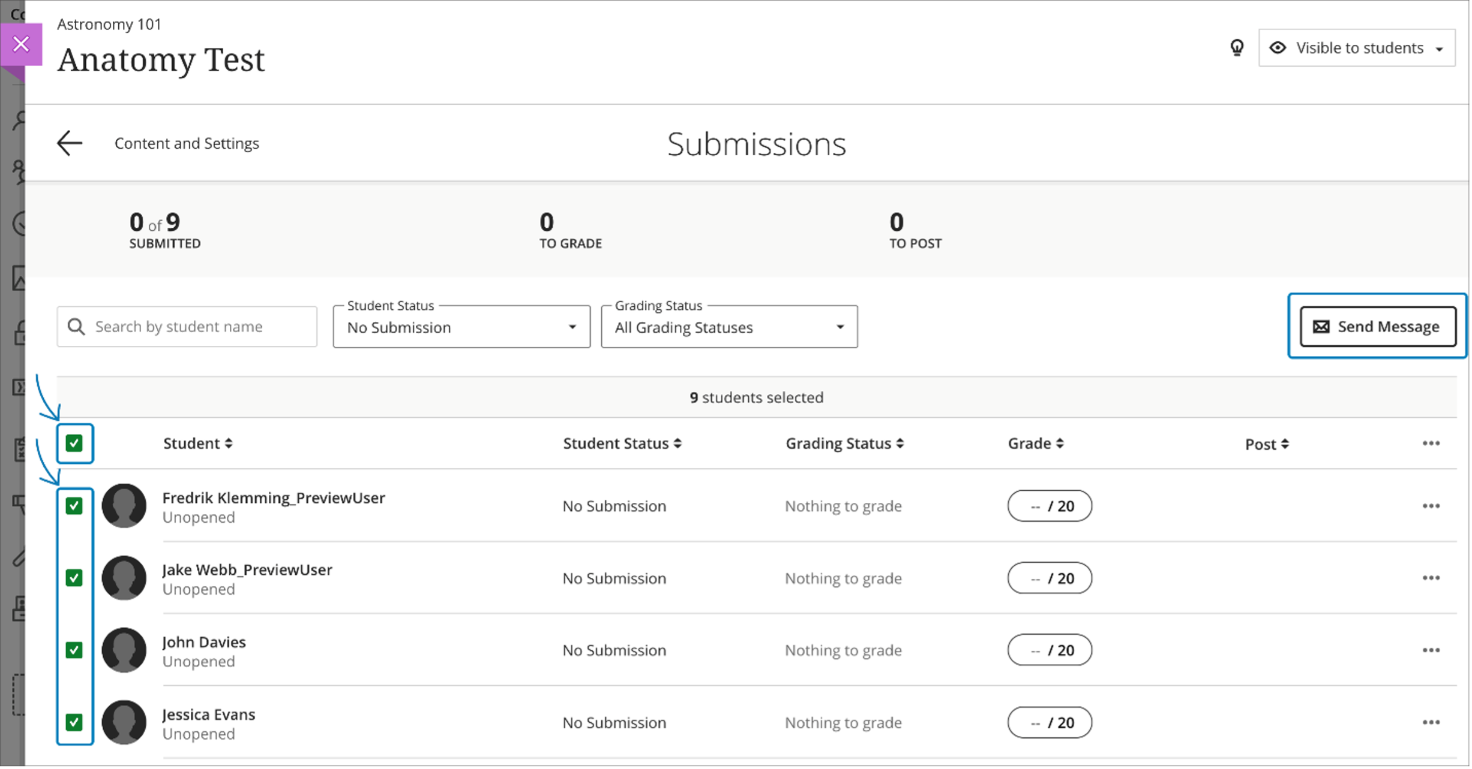Viewport: 1472px width, 769px height.
Task: Click the Send Message button
Action: tap(1378, 327)
